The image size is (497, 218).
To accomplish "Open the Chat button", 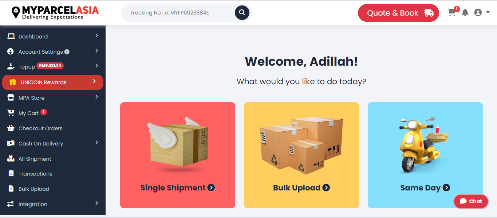I will click(471, 201).
